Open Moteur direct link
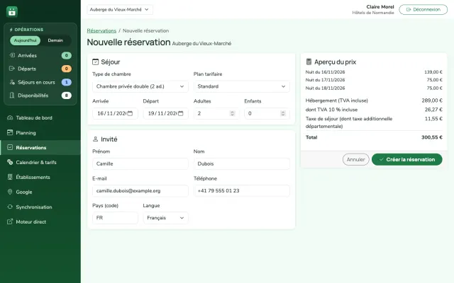This screenshot has width=454, height=283. coord(40,221)
